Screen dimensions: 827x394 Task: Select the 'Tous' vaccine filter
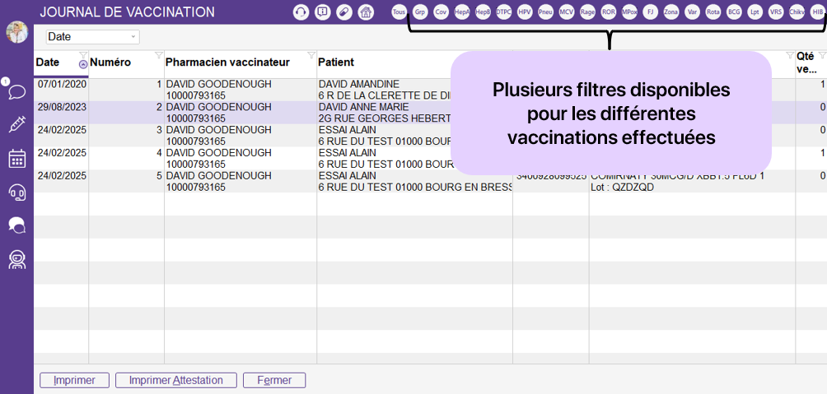(399, 12)
